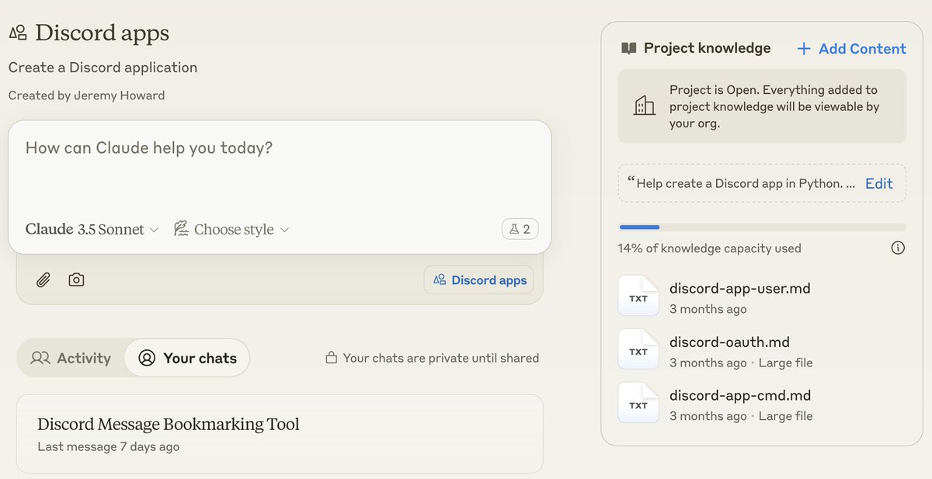Click the lock icon by private chats notice

(x=332, y=358)
